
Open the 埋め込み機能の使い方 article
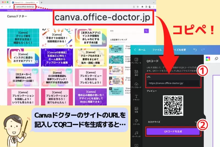91,97
